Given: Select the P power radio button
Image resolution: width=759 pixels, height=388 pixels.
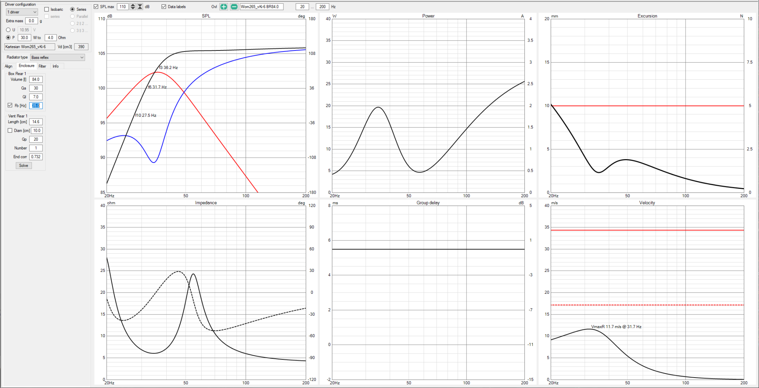Looking at the screenshot, I should (8, 37).
